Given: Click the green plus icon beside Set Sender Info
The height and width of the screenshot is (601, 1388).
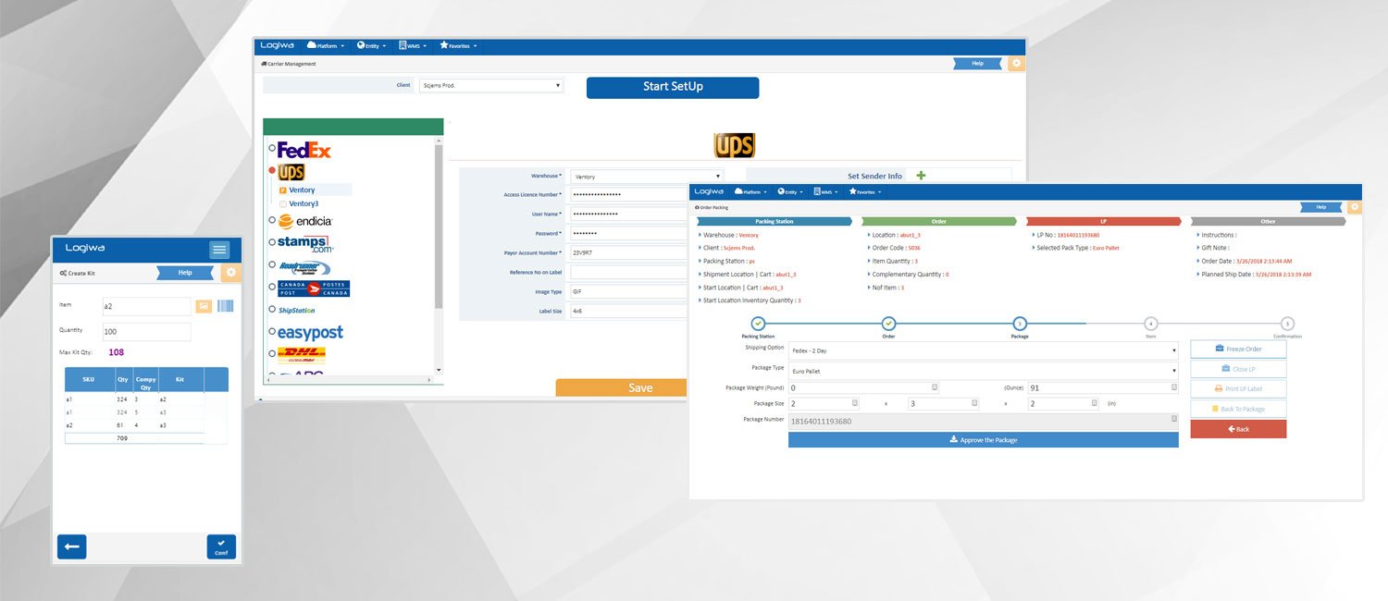Looking at the screenshot, I should click(x=921, y=176).
